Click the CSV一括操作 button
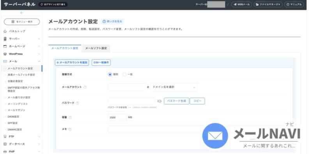This screenshot has width=312, height=154. coord(101,62)
